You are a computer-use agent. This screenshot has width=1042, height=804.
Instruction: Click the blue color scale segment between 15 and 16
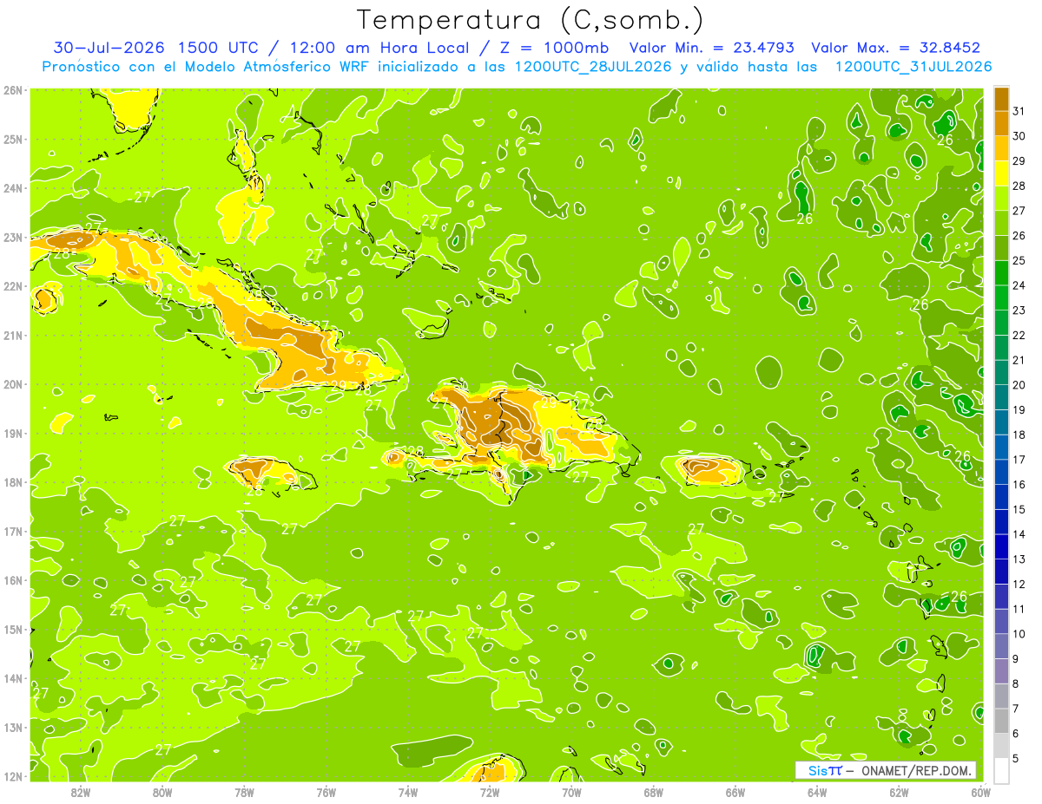point(1001,497)
